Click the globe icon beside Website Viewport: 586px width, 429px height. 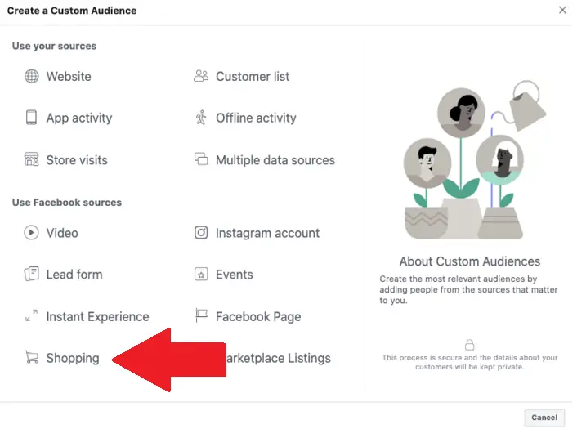coord(32,77)
